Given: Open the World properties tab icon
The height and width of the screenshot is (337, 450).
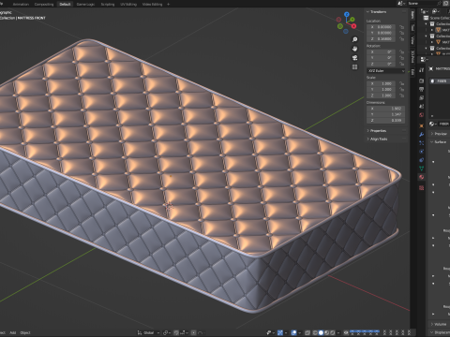Looking at the screenshot, I should click(422, 114).
